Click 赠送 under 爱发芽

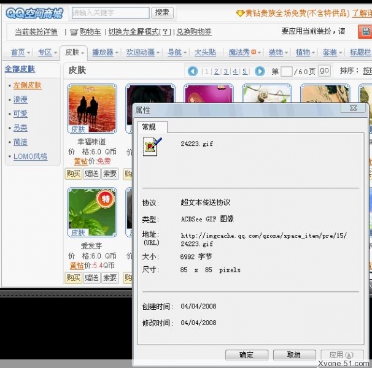tap(91, 278)
